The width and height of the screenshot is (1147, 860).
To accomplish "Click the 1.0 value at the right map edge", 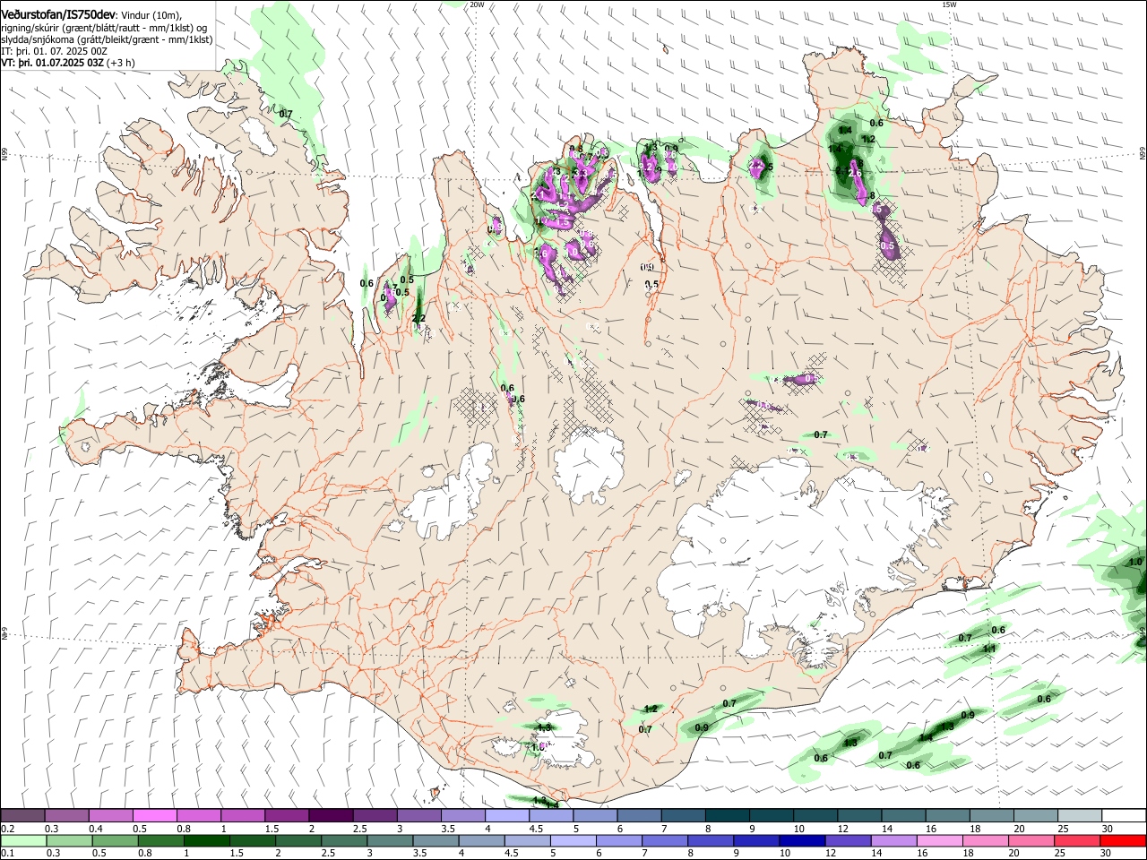I will click(1136, 562).
